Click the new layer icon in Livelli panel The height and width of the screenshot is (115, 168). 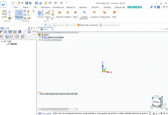[x=1, y=37]
